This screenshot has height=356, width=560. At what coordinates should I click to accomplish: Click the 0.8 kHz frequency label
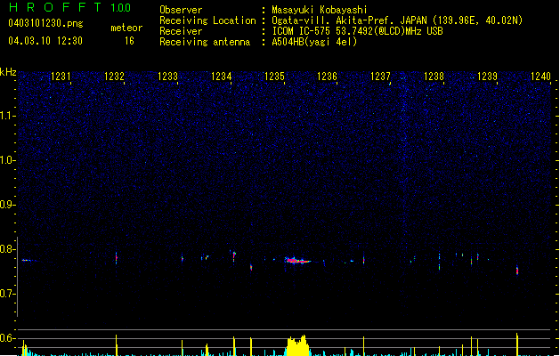tap(7, 249)
